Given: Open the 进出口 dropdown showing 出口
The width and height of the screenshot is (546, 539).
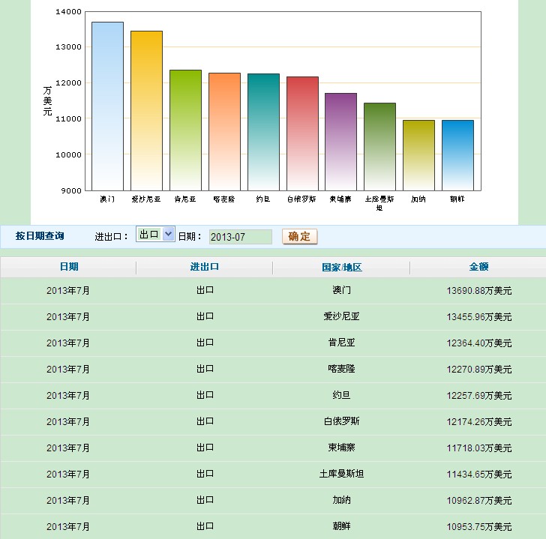Looking at the screenshot, I should [x=156, y=235].
